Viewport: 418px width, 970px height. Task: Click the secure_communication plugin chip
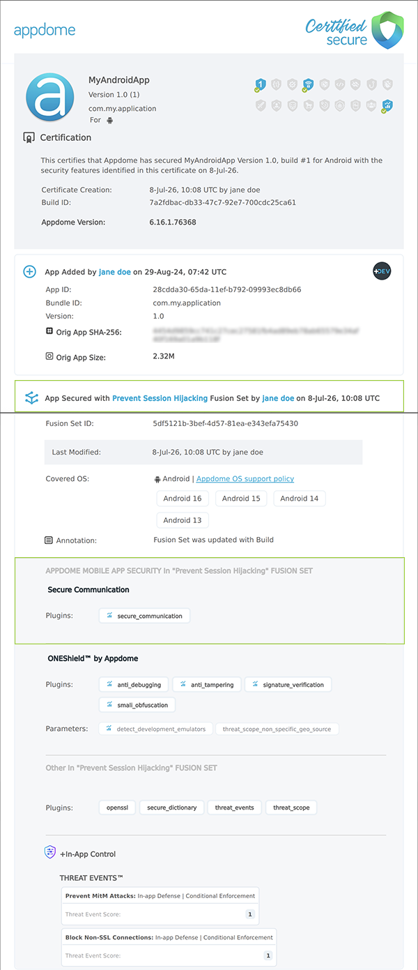[x=144, y=616]
